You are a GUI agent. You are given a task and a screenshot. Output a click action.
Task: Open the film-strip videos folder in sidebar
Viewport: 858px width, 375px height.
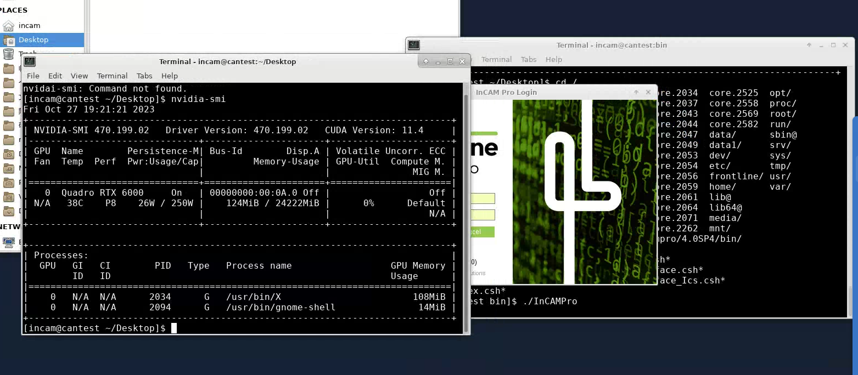(x=8, y=197)
